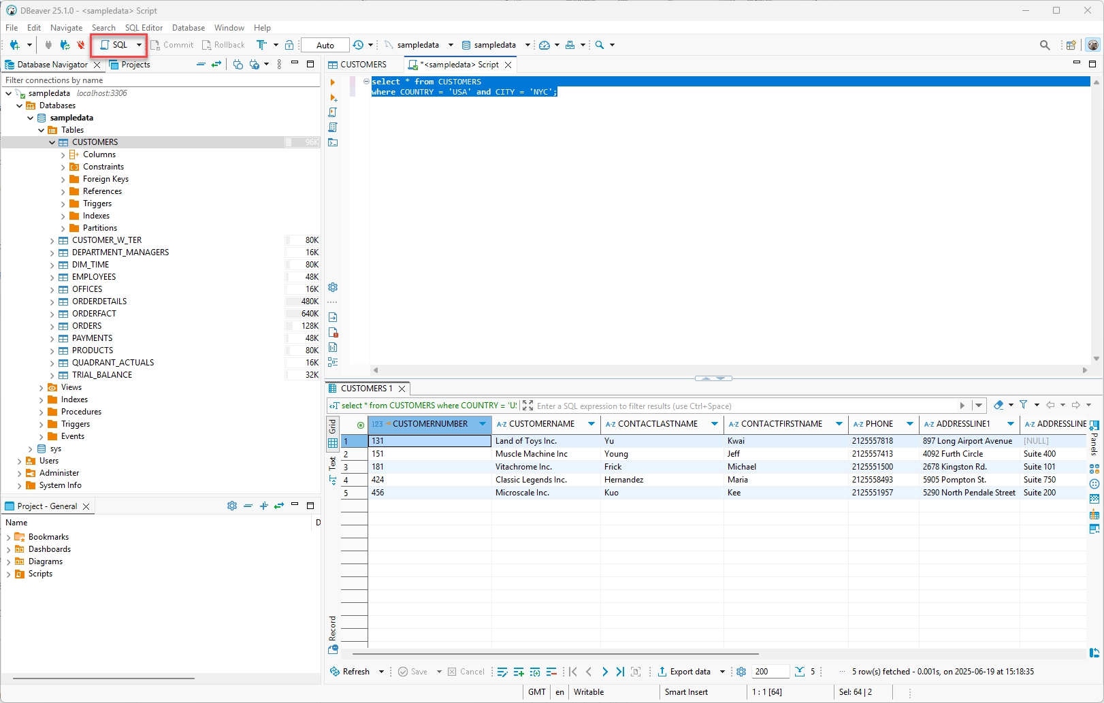1104x703 pixels.
Task: Click the Project panel configuration gear
Action: [232, 506]
